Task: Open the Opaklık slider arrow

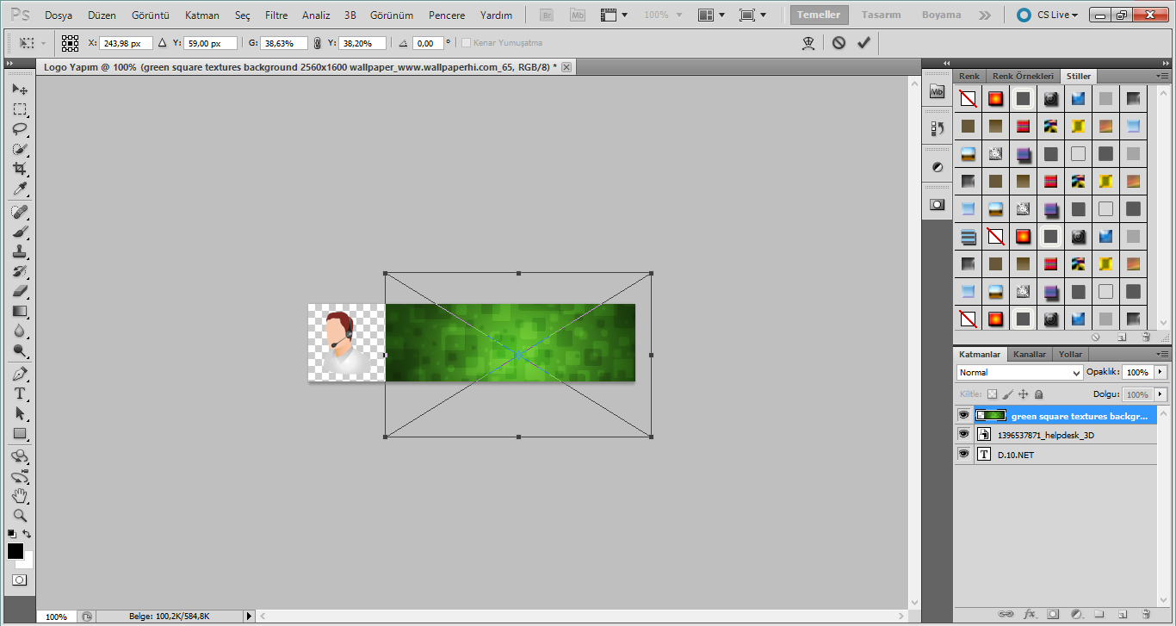Action: point(1161,373)
